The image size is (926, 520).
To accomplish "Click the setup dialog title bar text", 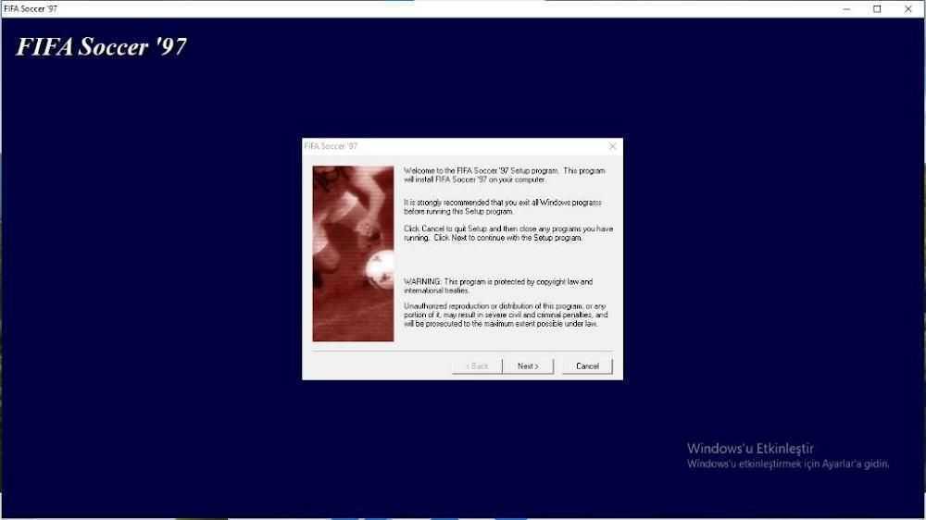I will tap(331, 146).
